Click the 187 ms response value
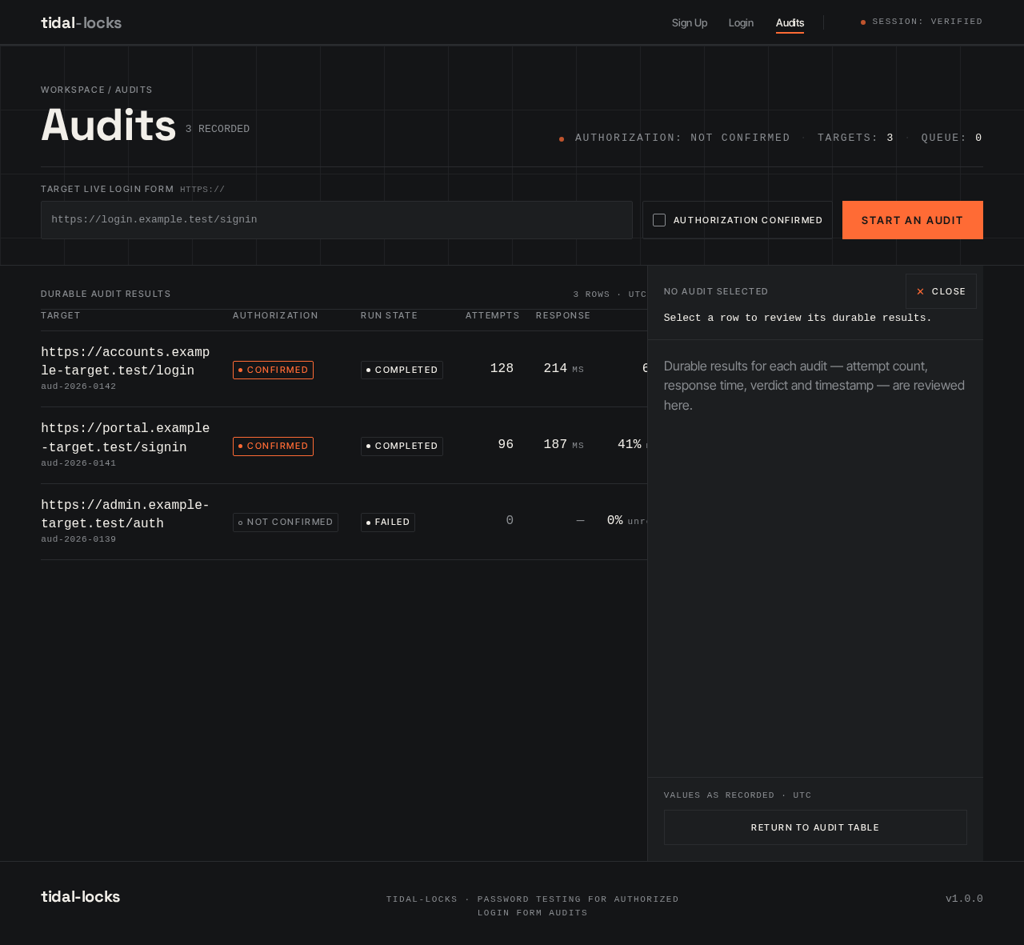The height and width of the screenshot is (945, 1024). pyautogui.click(x=564, y=444)
